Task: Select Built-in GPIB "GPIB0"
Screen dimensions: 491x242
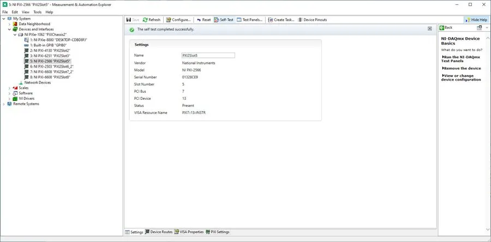Action: 48,45
